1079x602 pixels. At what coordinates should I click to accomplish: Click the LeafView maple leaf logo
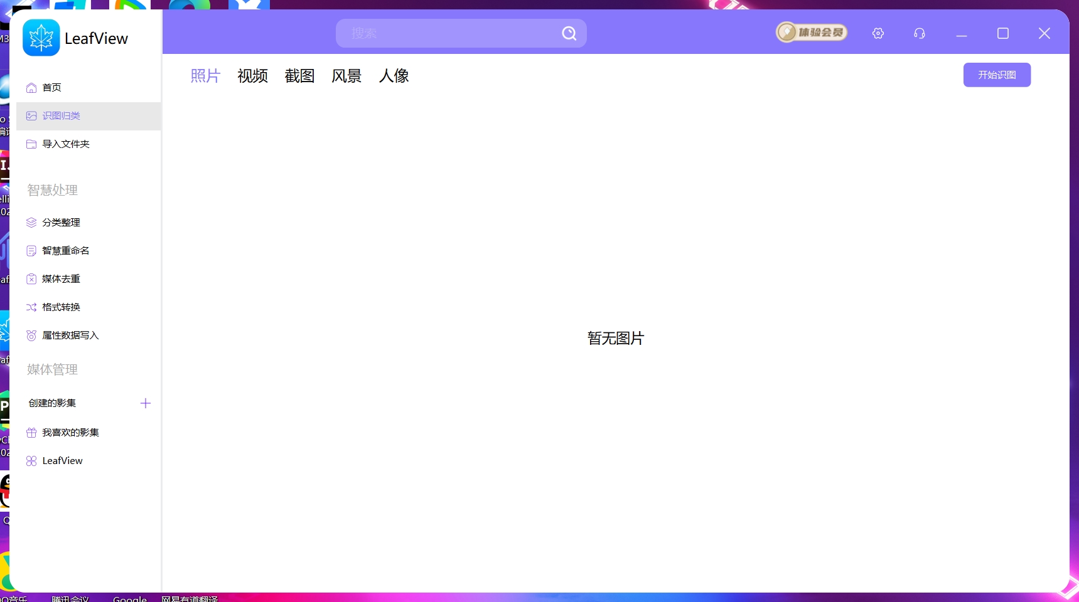pos(41,38)
